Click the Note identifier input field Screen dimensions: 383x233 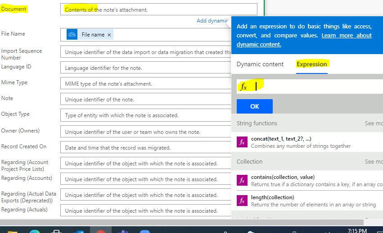145,99
